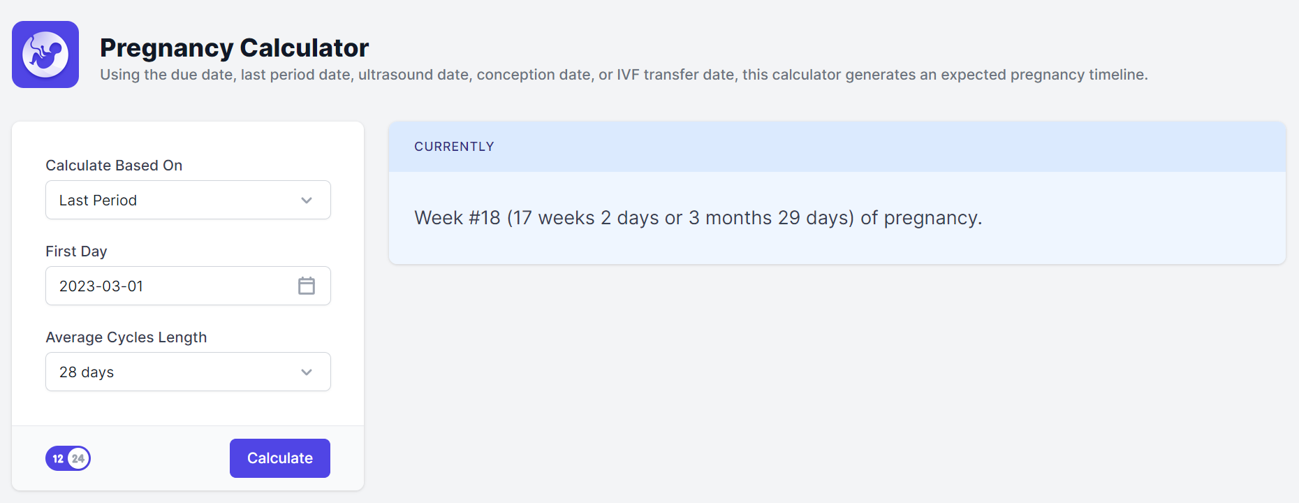Click the Calculate Based On label

point(114,166)
